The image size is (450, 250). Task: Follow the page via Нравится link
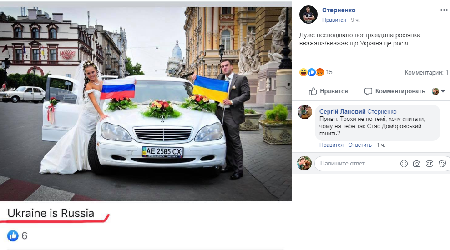click(334, 20)
